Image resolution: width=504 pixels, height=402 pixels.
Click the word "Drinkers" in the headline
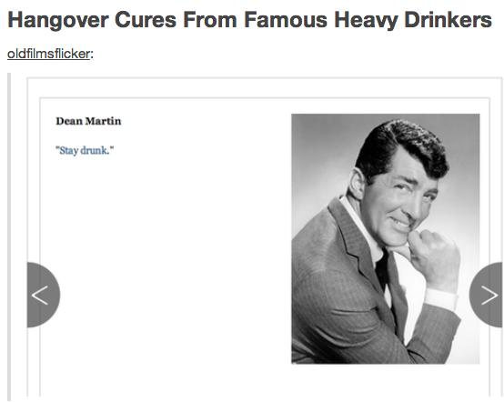click(x=449, y=20)
